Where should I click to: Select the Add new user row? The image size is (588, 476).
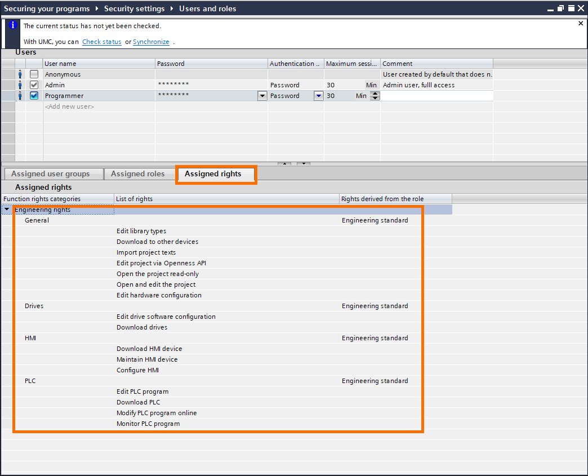tap(69, 106)
